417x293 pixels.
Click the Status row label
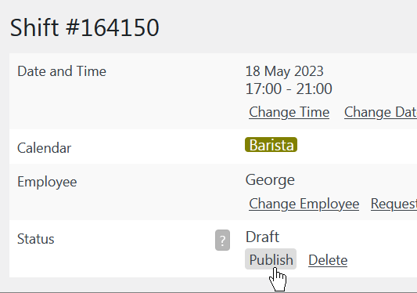point(36,239)
